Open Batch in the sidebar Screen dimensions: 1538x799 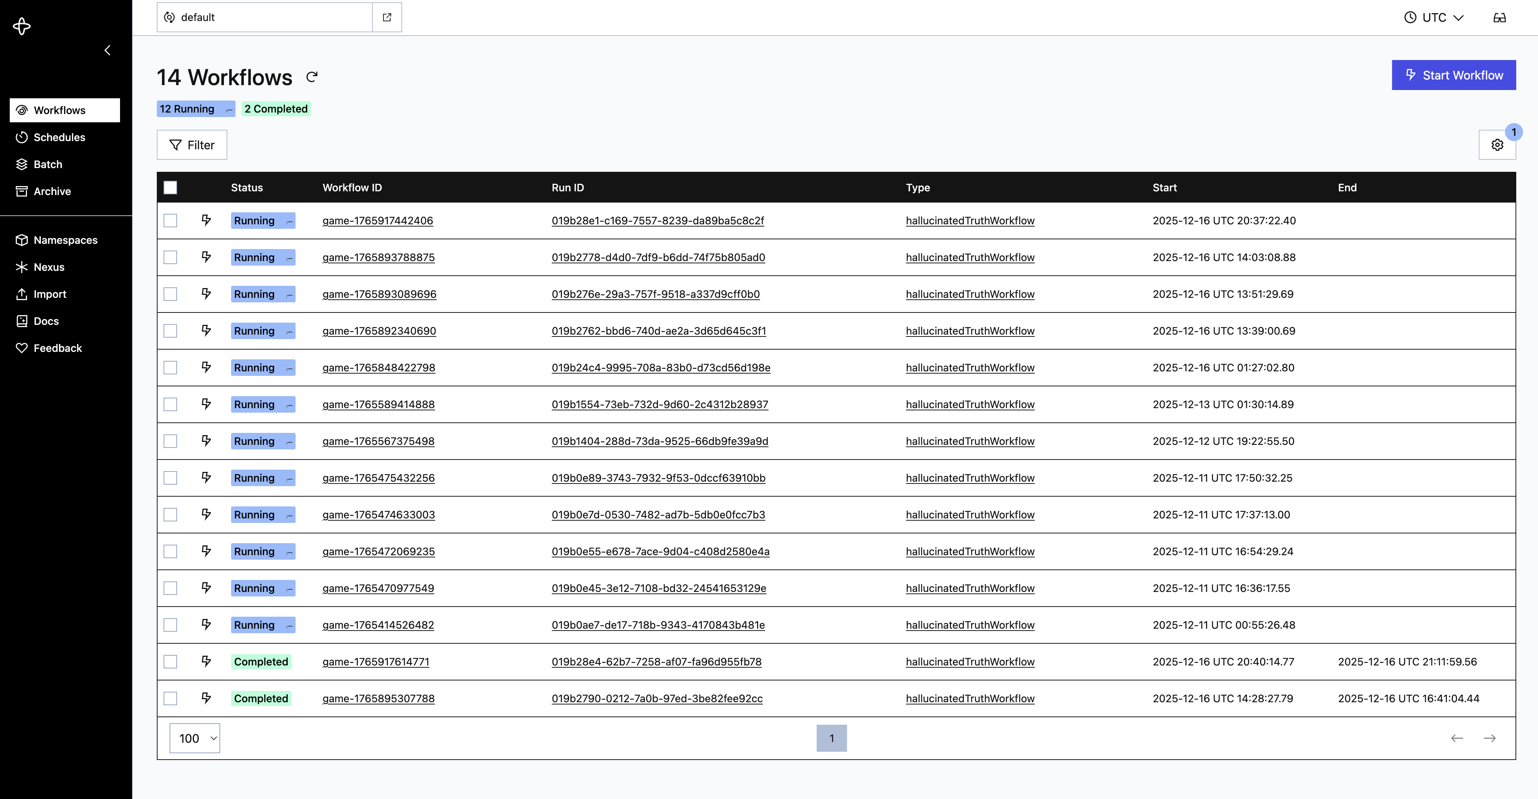point(65,164)
